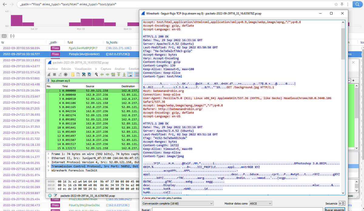Pin the current query in search bar

(342, 5)
